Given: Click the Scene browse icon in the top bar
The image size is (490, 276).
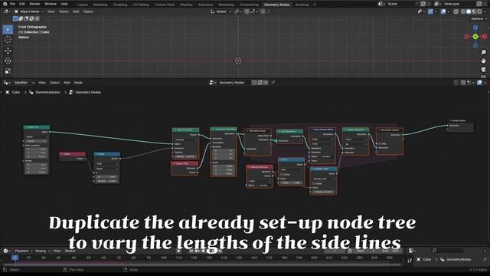Looking at the screenshot, I should coord(381,4).
